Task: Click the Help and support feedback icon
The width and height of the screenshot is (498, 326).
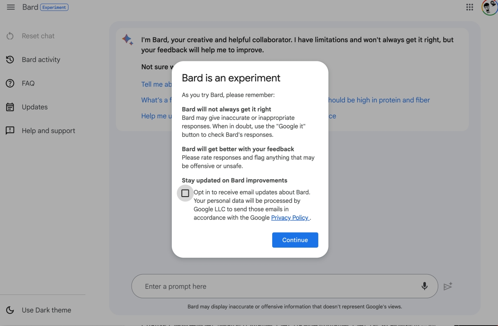Action: click(10, 131)
